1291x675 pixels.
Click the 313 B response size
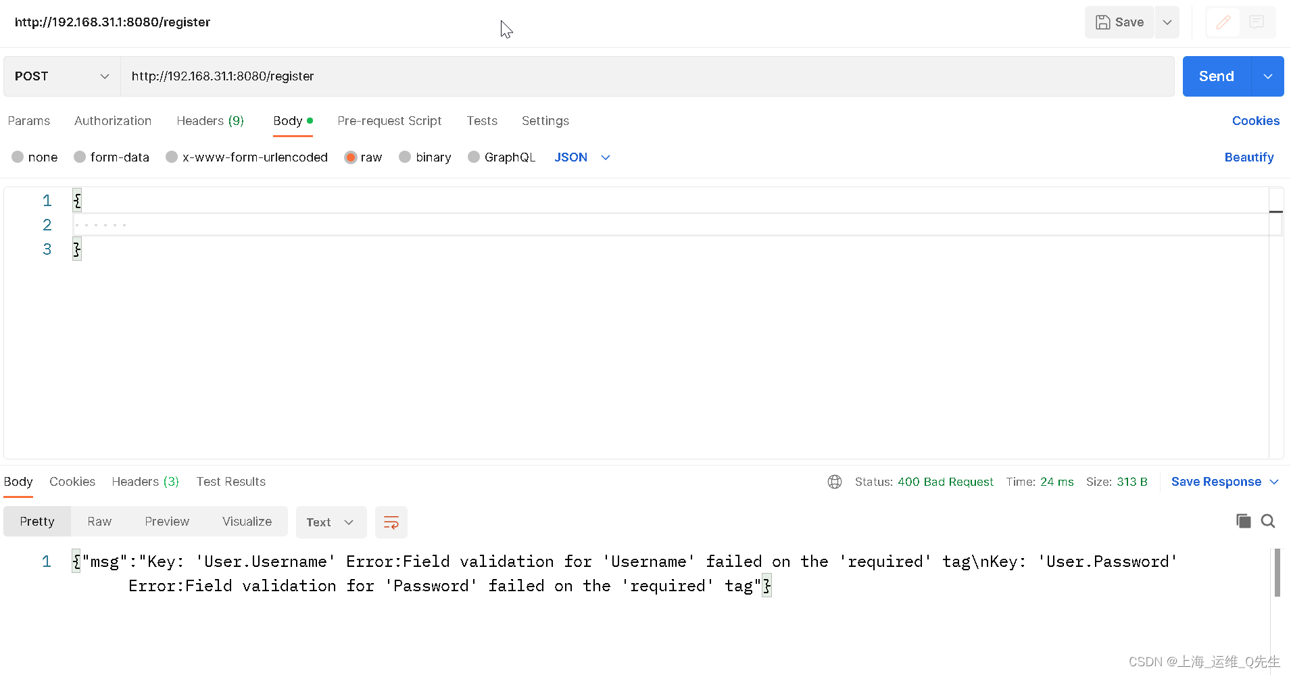point(1132,482)
